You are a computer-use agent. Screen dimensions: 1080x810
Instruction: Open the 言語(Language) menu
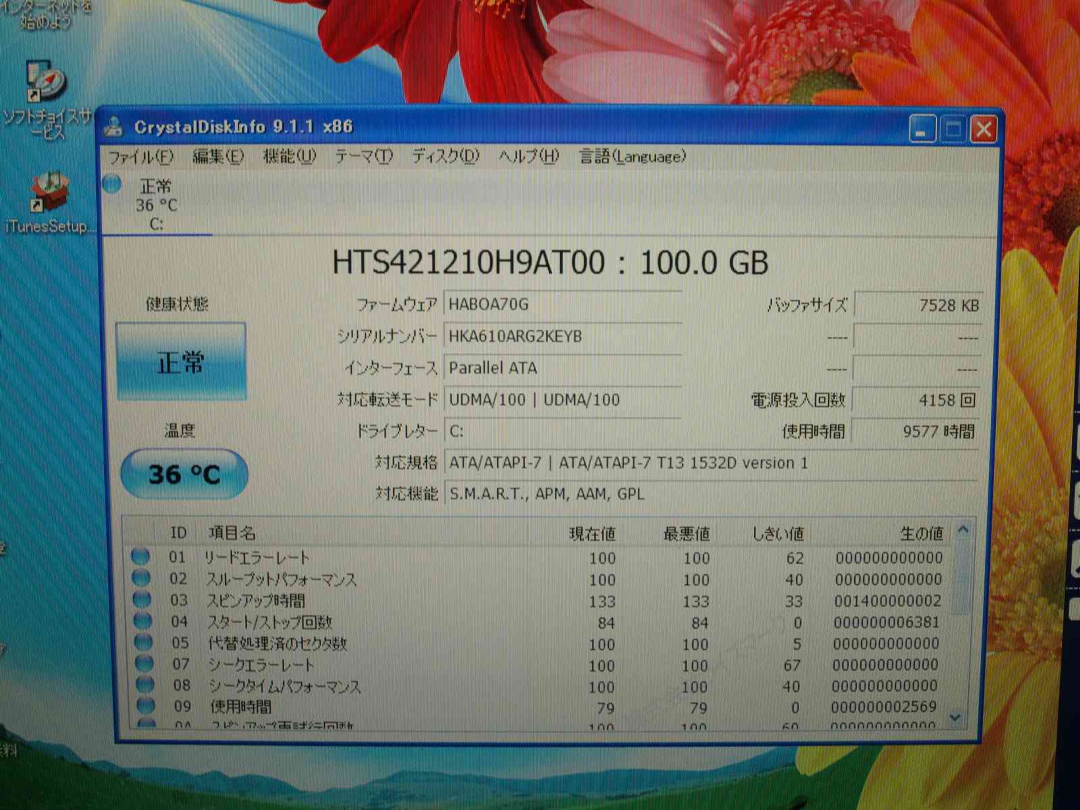(632, 157)
